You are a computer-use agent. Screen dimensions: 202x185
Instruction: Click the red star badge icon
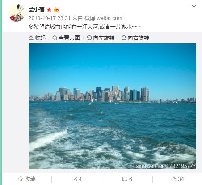point(49,10)
